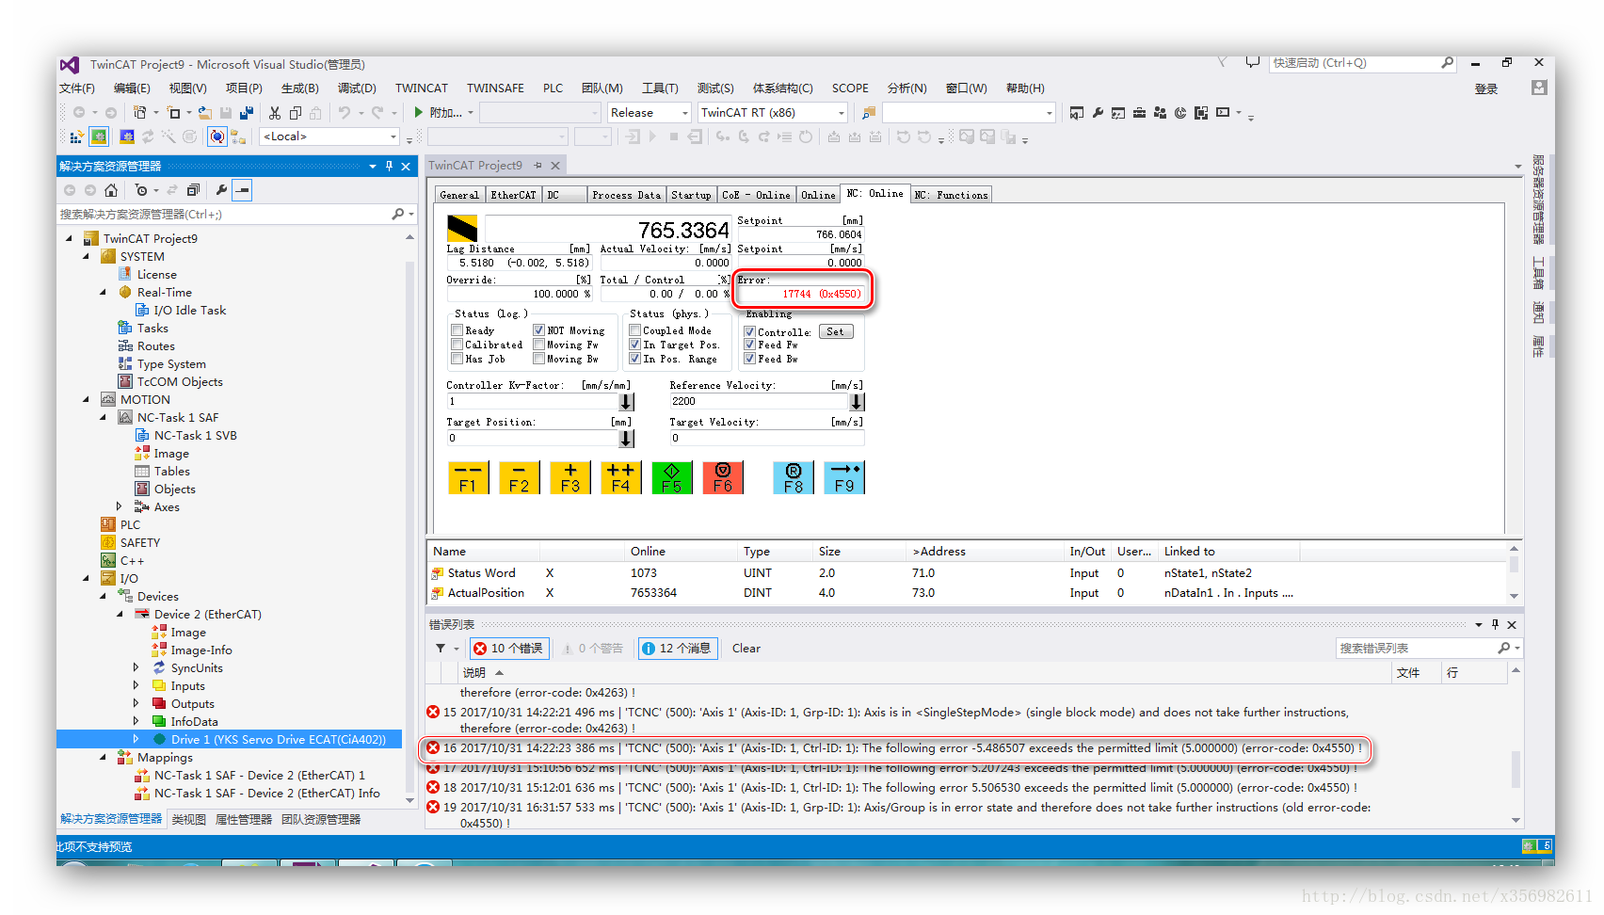Click Collapse All icon in Solution Explorer

pos(193,190)
